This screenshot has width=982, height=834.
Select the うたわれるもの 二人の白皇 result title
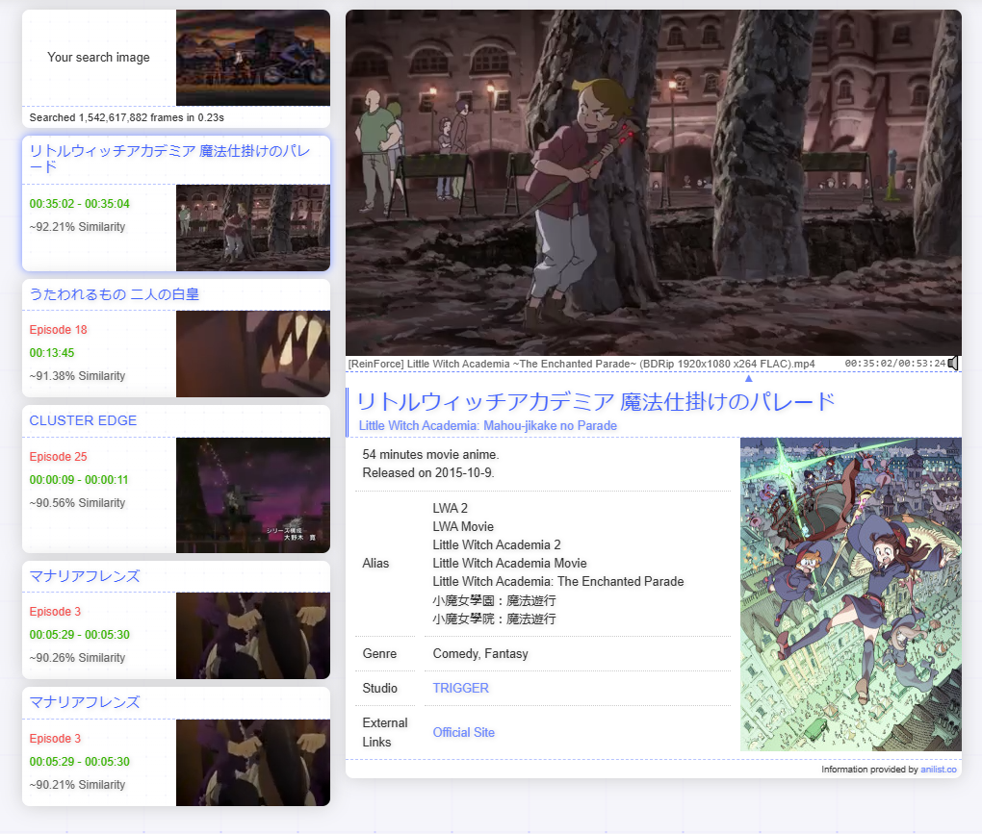click(114, 294)
